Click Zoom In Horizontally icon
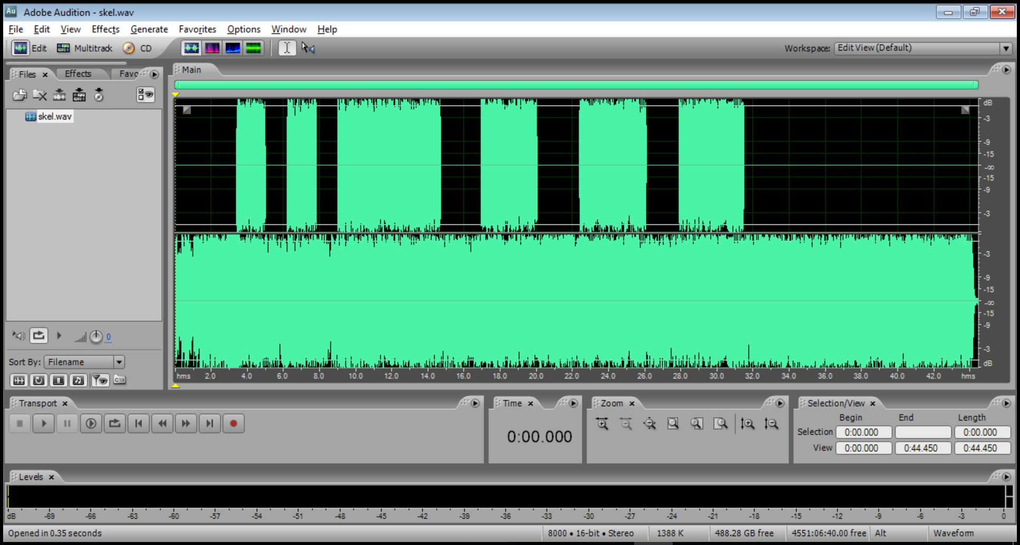Viewport: 1020px width, 545px height. pos(602,424)
